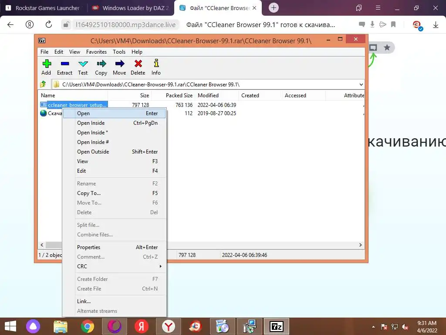Click the taskbar clock 9:31 AM
Viewport: 446px width, 335px height.
(x=427, y=327)
